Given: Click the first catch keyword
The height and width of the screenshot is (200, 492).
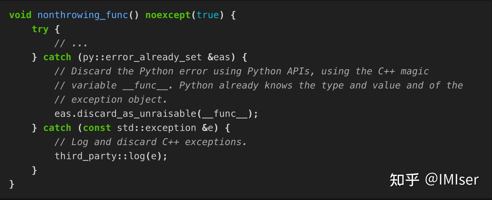Looking at the screenshot, I should coord(57,57).
